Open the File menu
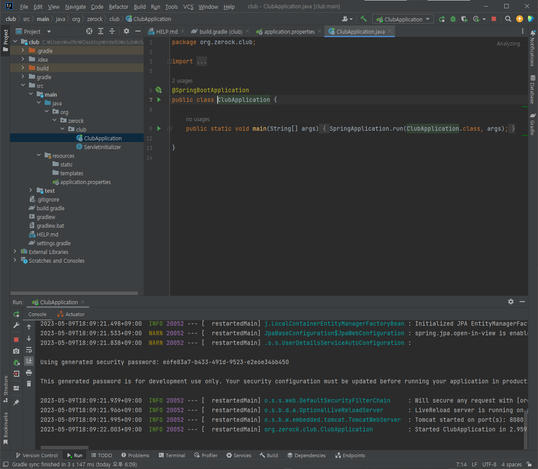This screenshot has height=469, width=538. (x=24, y=7)
